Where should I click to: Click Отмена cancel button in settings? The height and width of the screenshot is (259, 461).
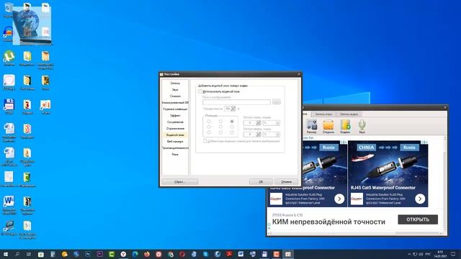pos(286,182)
